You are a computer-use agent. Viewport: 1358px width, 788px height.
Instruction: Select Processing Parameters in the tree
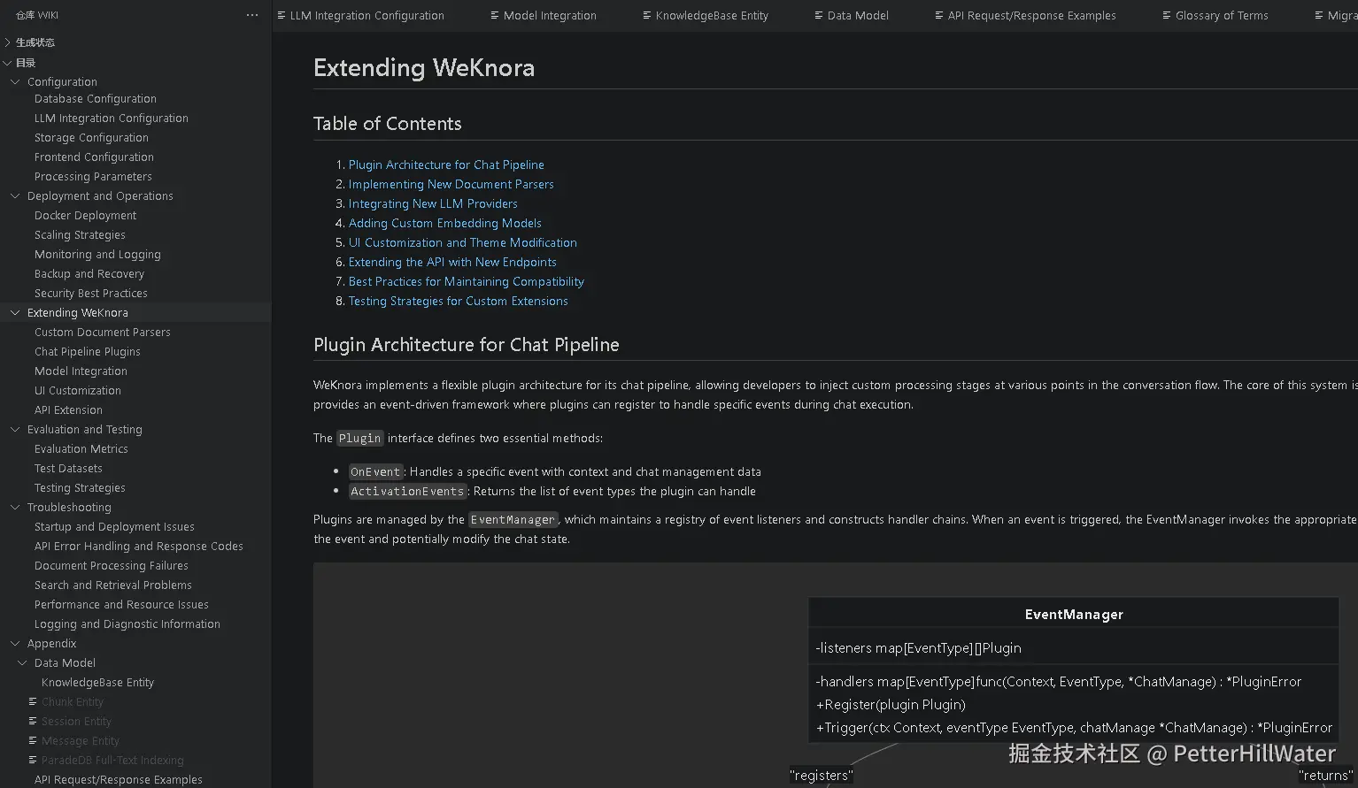(x=93, y=177)
